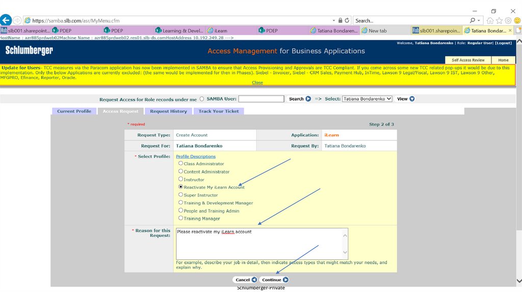Select Content Administrator profile
The image size is (522, 292).
pyautogui.click(x=180, y=171)
